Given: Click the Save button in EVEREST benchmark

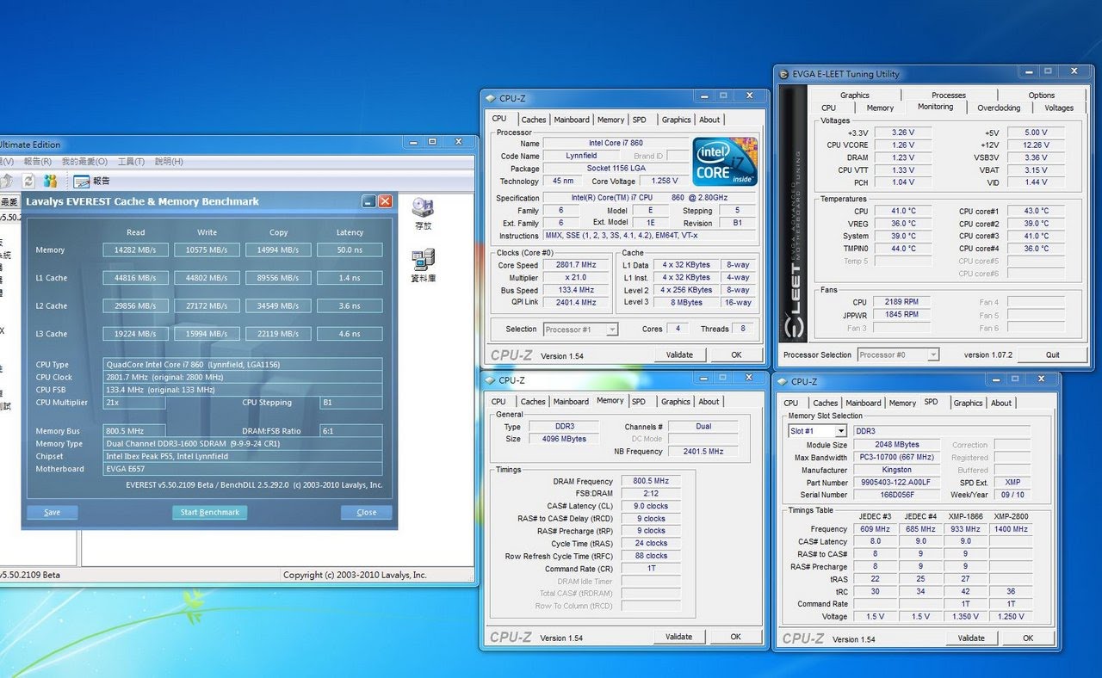Looking at the screenshot, I should pos(53,512).
